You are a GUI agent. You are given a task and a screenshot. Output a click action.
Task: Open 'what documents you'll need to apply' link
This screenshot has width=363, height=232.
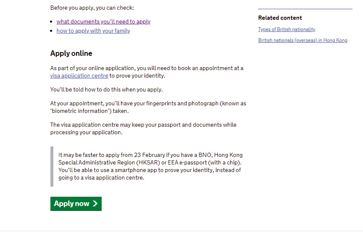(x=103, y=22)
